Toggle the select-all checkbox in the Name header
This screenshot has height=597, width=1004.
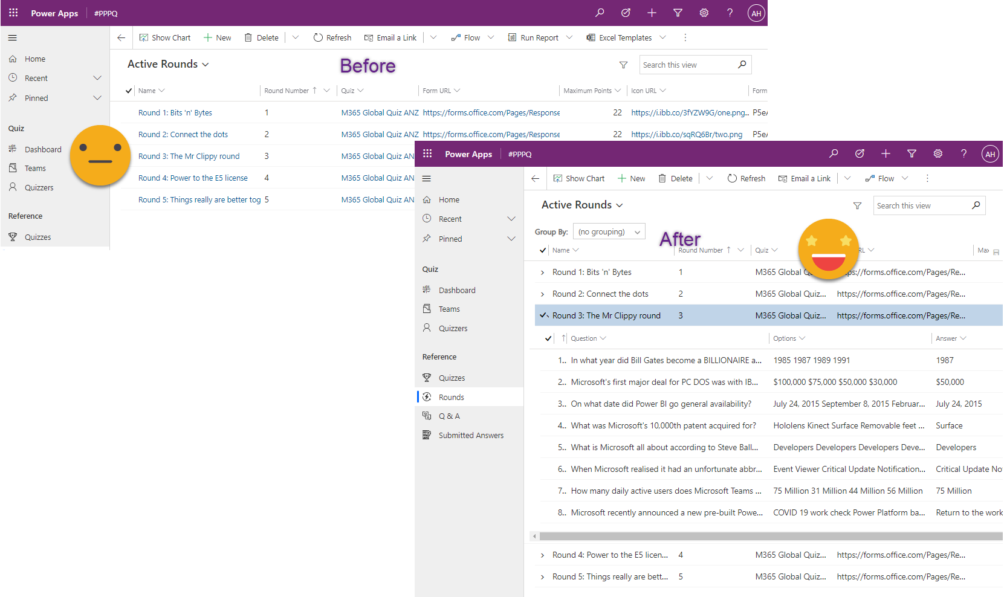(x=542, y=250)
